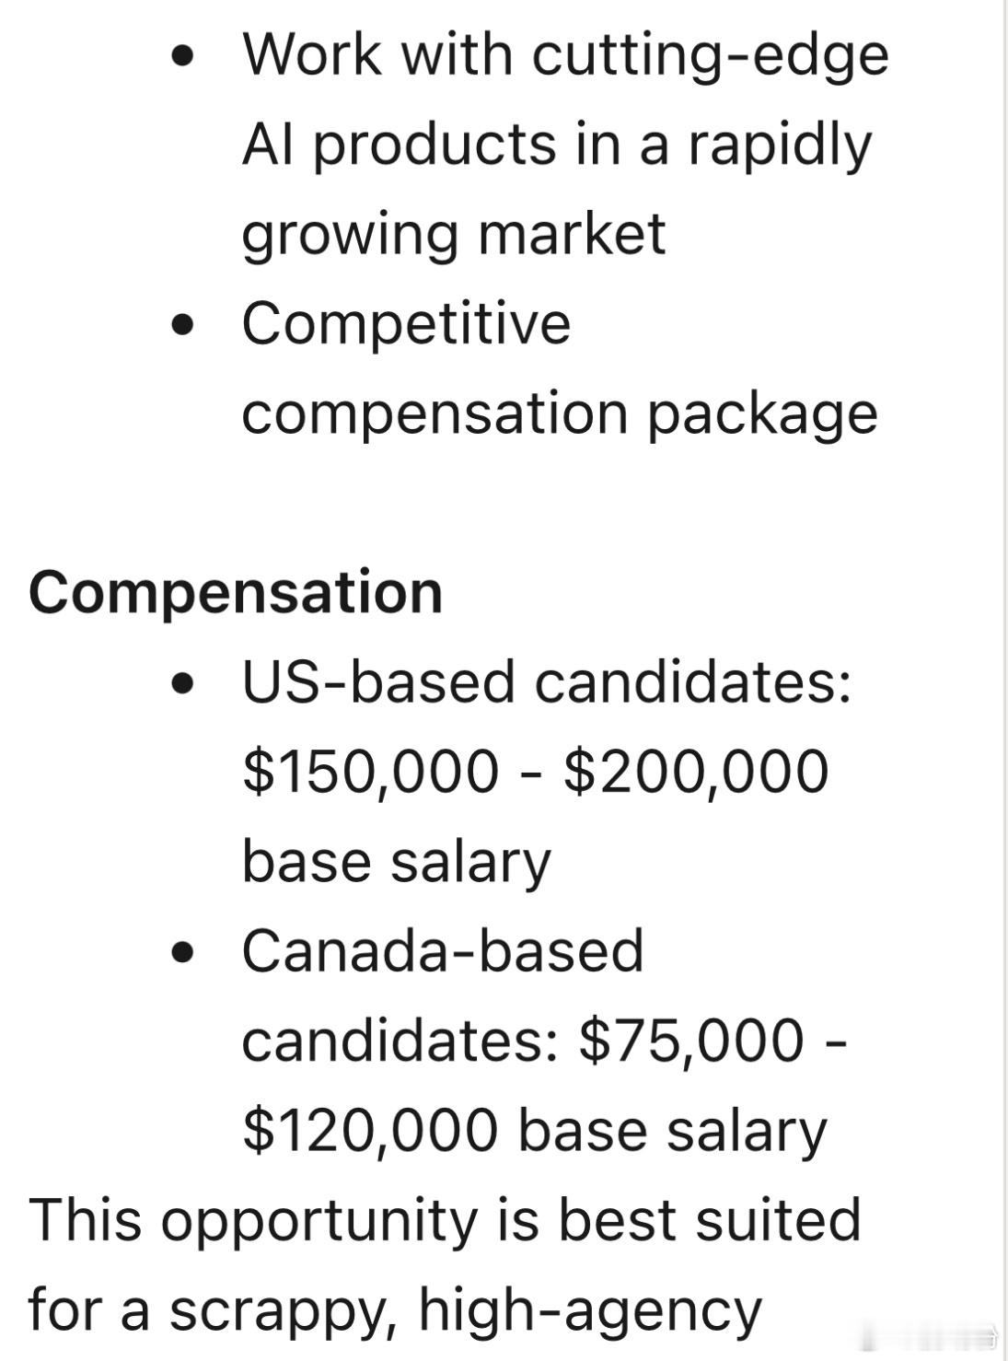The image size is (1008, 1361).
Task: Click the 'growing market' text
Action: (453, 235)
